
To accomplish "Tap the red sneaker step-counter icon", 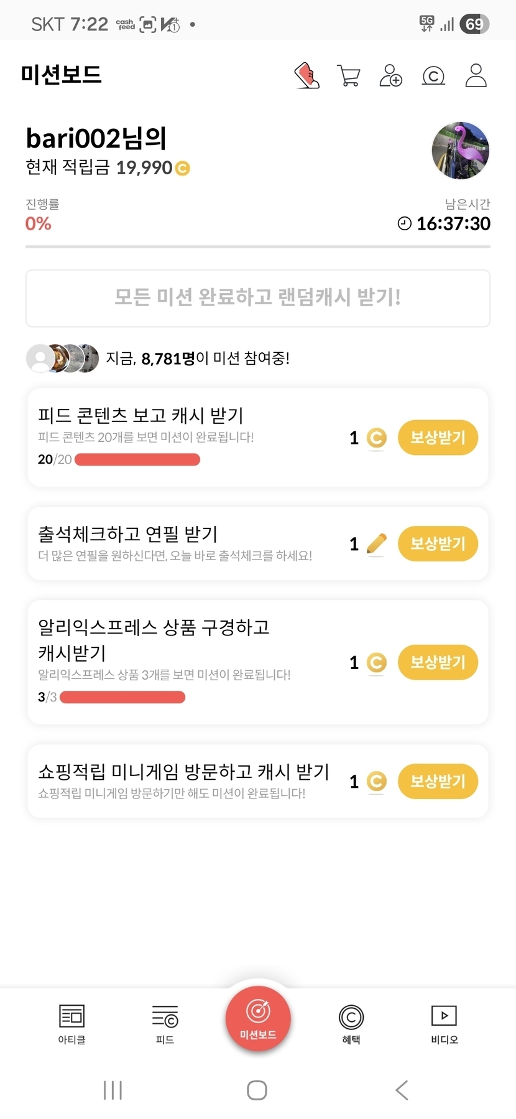I will coord(306,76).
